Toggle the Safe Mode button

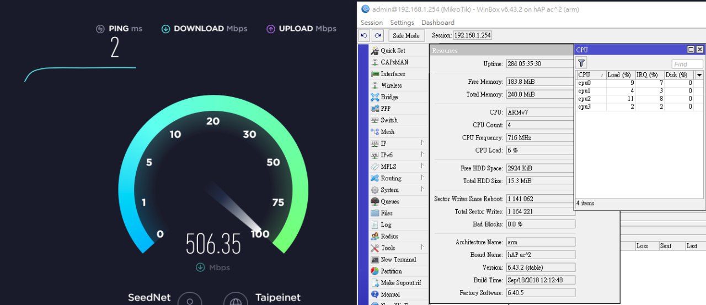(x=406, y=35)
